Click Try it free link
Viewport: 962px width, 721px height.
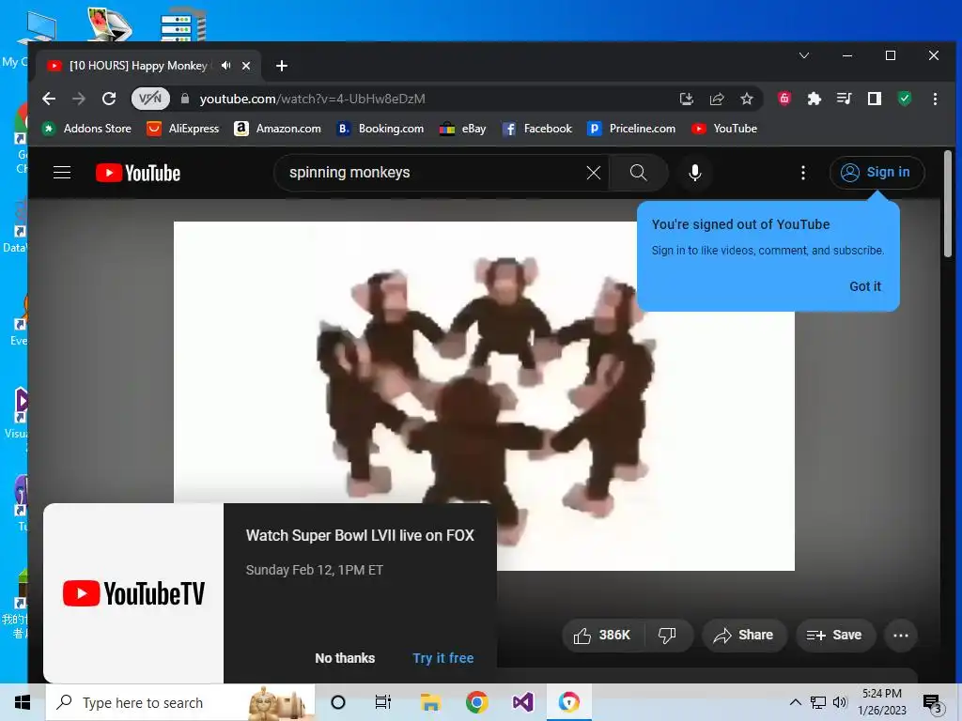point(443,658)
